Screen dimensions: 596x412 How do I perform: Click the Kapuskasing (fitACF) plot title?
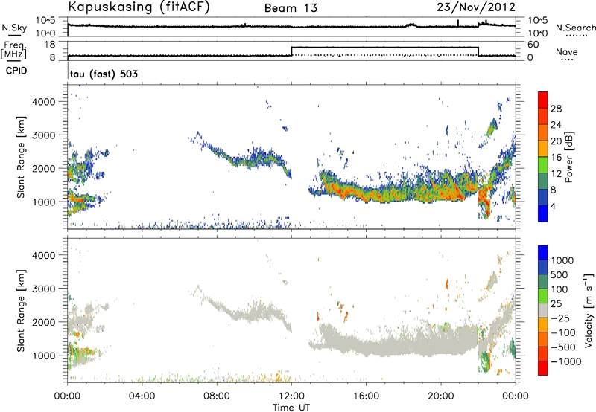click(x=139, y=7)
